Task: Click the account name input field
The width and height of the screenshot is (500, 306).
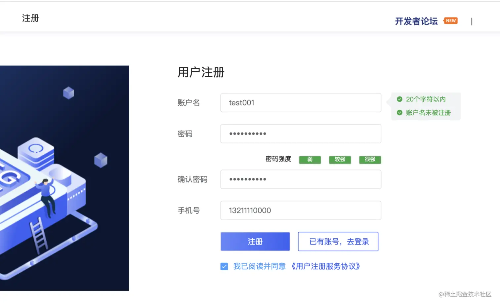Action: [301, 102]
